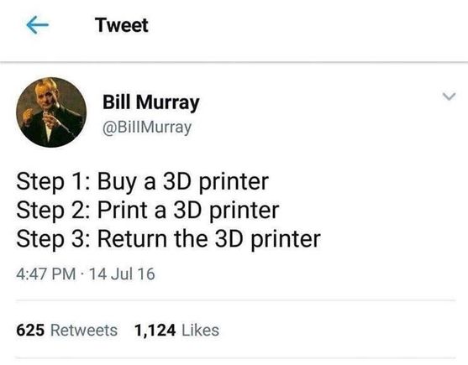Viewport: 468px width, 365px height.
Task: View the 625 retweets number
Action: click(30, 330)
